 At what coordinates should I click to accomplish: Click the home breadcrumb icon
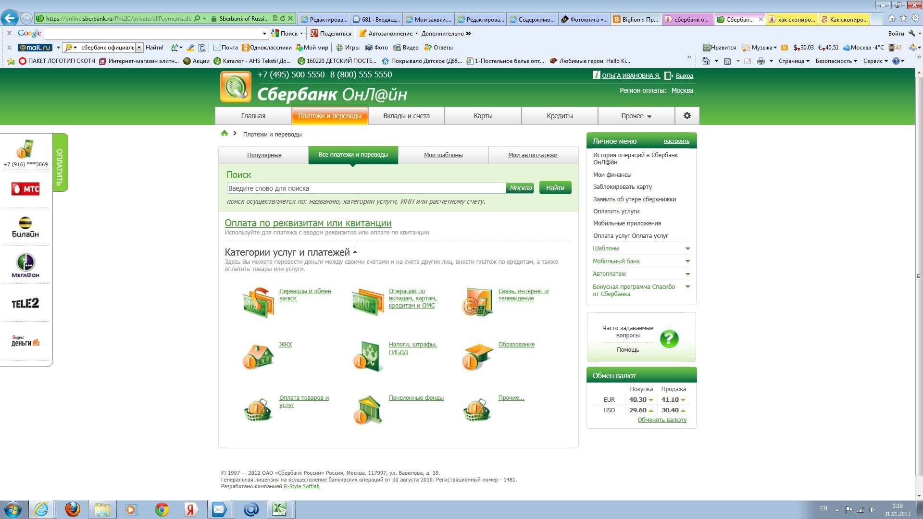pos(224,134)
